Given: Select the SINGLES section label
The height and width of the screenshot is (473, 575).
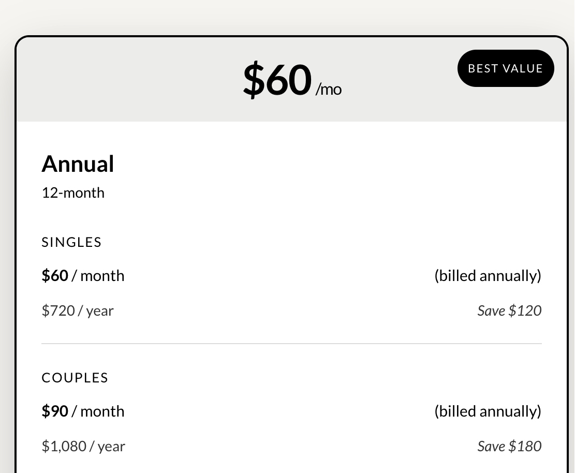Looking at the screenshot, I should click(71, 242).
